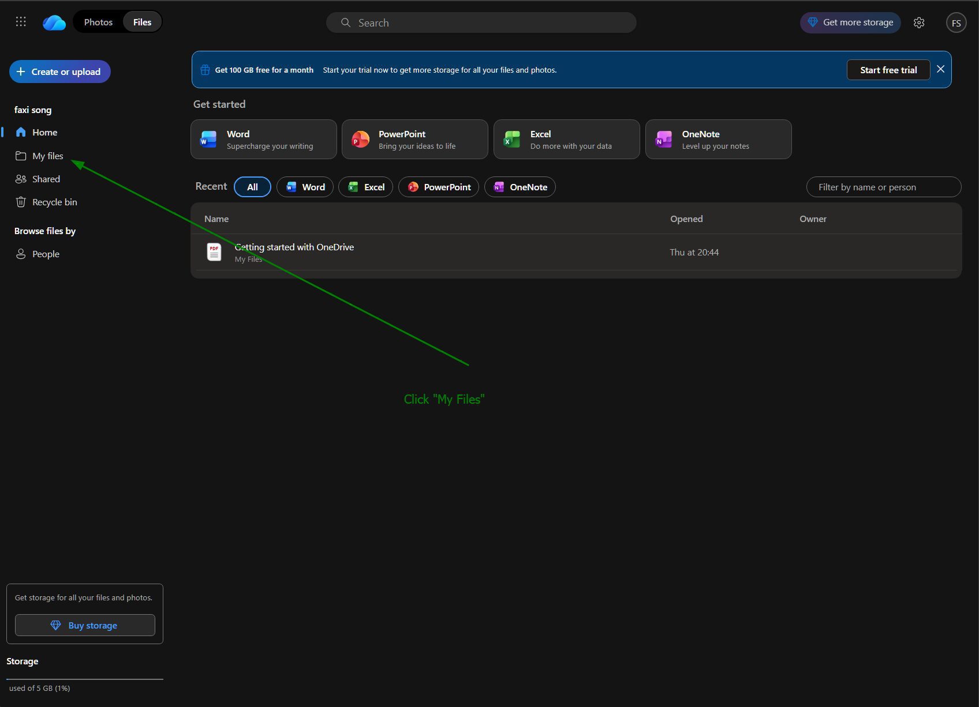
Task: Open Shared in the sidebar
Action: coord(46,179)
